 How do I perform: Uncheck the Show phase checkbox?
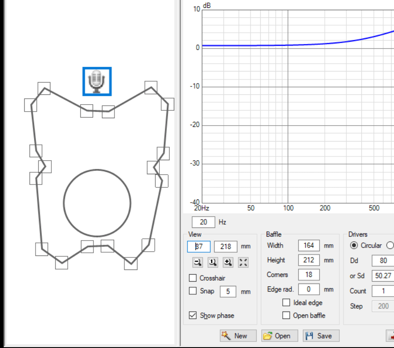[x=193, y=315]
